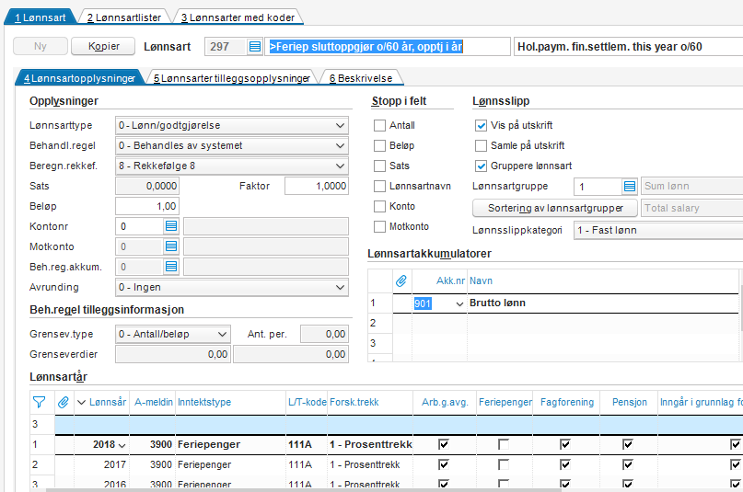The image size is (743, 492).
Task: Toggle Pensjon checkbox for 2017 row
Action: point(627,464)
